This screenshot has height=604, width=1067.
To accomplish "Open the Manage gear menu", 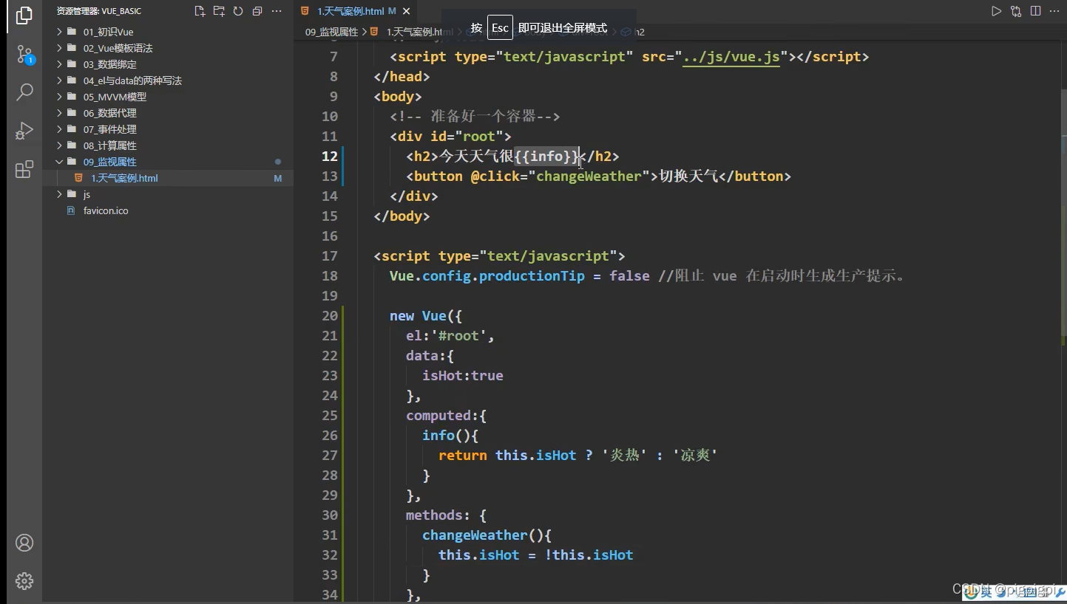I will tap(24, 581).
